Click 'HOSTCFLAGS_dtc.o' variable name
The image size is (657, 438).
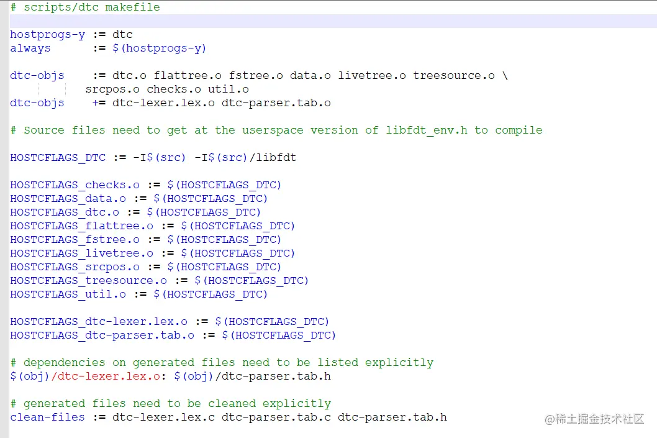pyautogui.click(x=65, y=212)
